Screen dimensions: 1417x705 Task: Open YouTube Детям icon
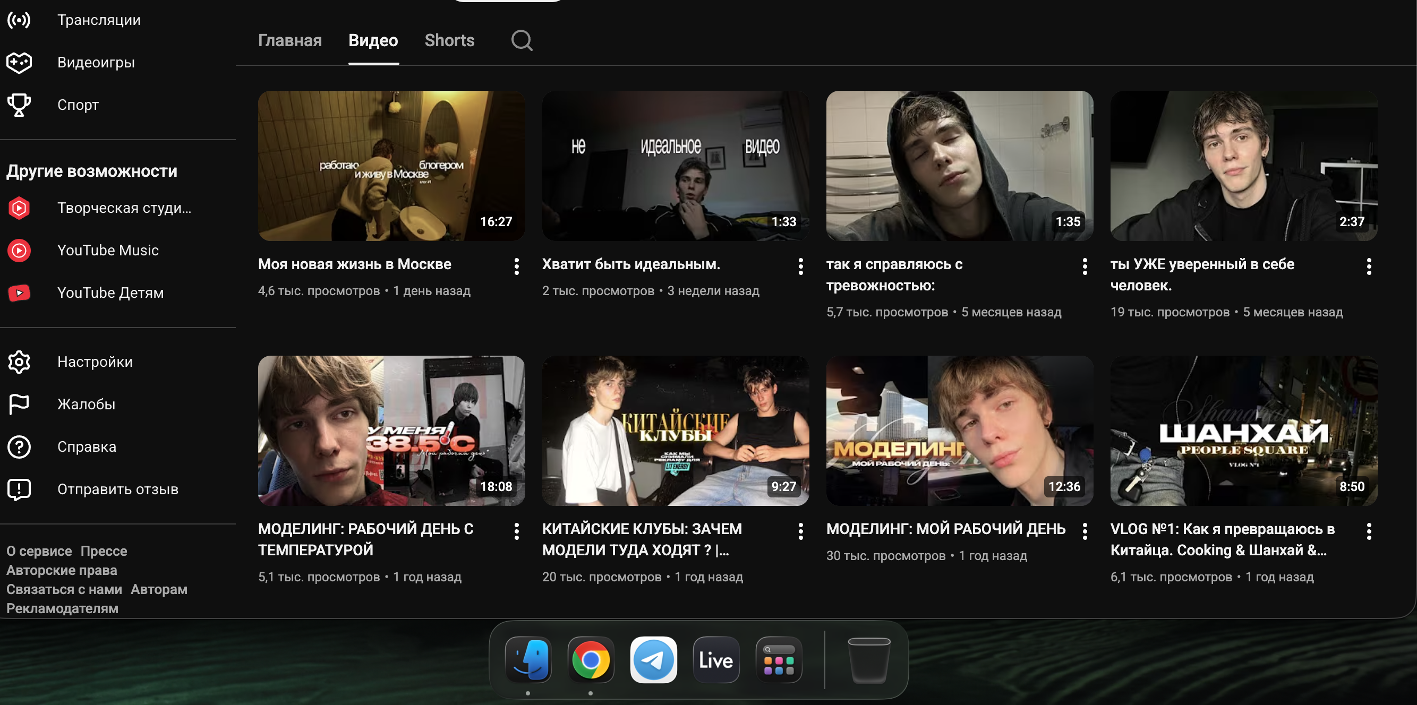(x=19, y=293)
